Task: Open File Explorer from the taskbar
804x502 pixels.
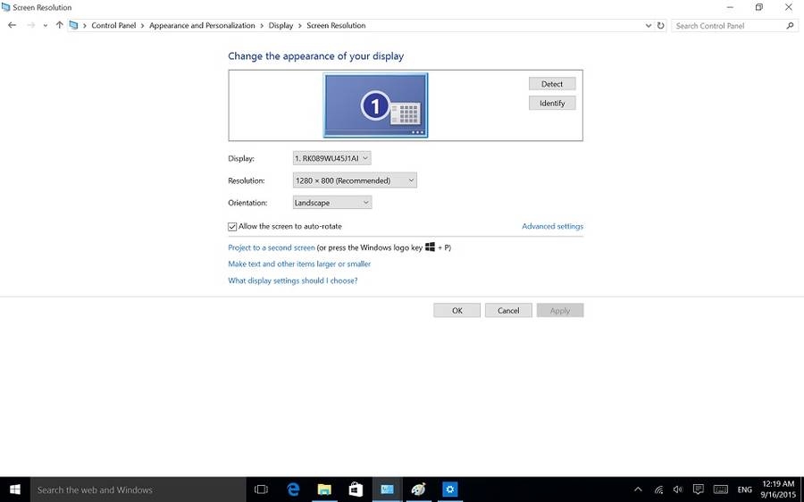Action: coord(324,489)
